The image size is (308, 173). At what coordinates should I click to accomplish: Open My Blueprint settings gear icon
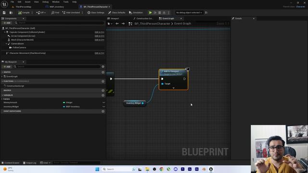(103, 67)
